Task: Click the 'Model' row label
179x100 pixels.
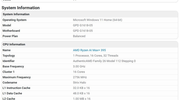Action: point(7,25)
